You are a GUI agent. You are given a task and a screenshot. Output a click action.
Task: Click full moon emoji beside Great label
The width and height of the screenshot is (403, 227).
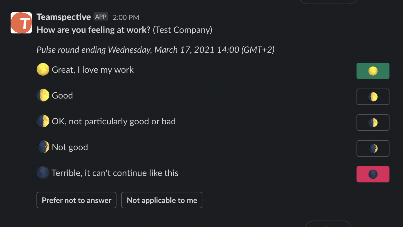tap(43, 70)
